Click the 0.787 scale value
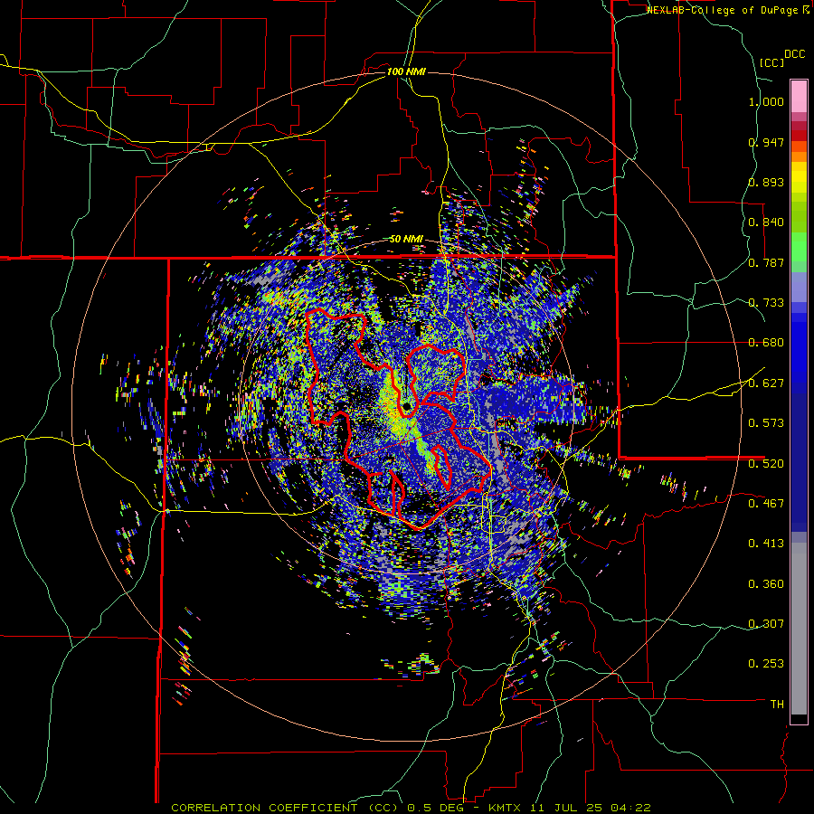Image resolution: width=814 pixels, height=814 pixels. click(x=766, y=262)
